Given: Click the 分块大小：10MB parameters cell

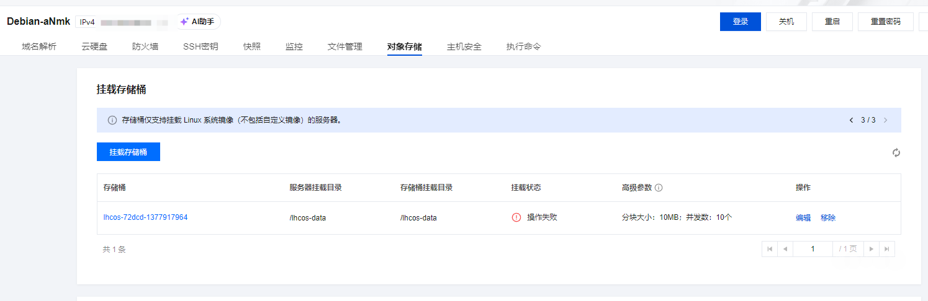Looking at the screenshot, I should (677, 218).
